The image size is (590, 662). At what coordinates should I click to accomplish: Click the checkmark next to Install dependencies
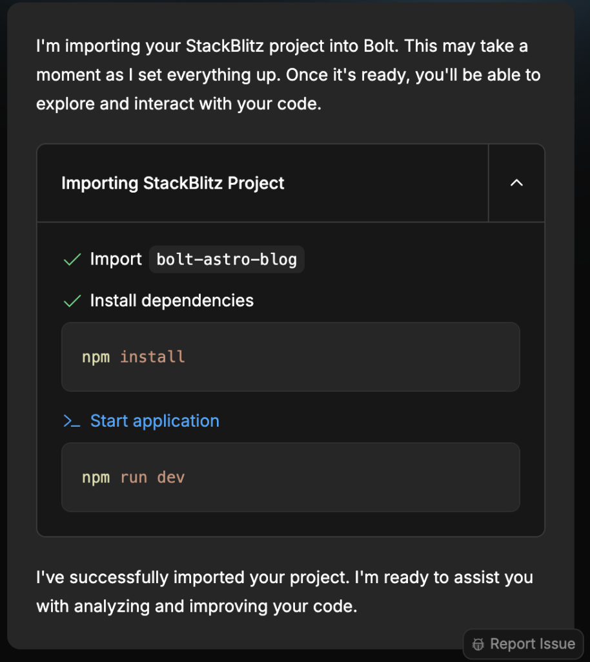pos(72,301)
